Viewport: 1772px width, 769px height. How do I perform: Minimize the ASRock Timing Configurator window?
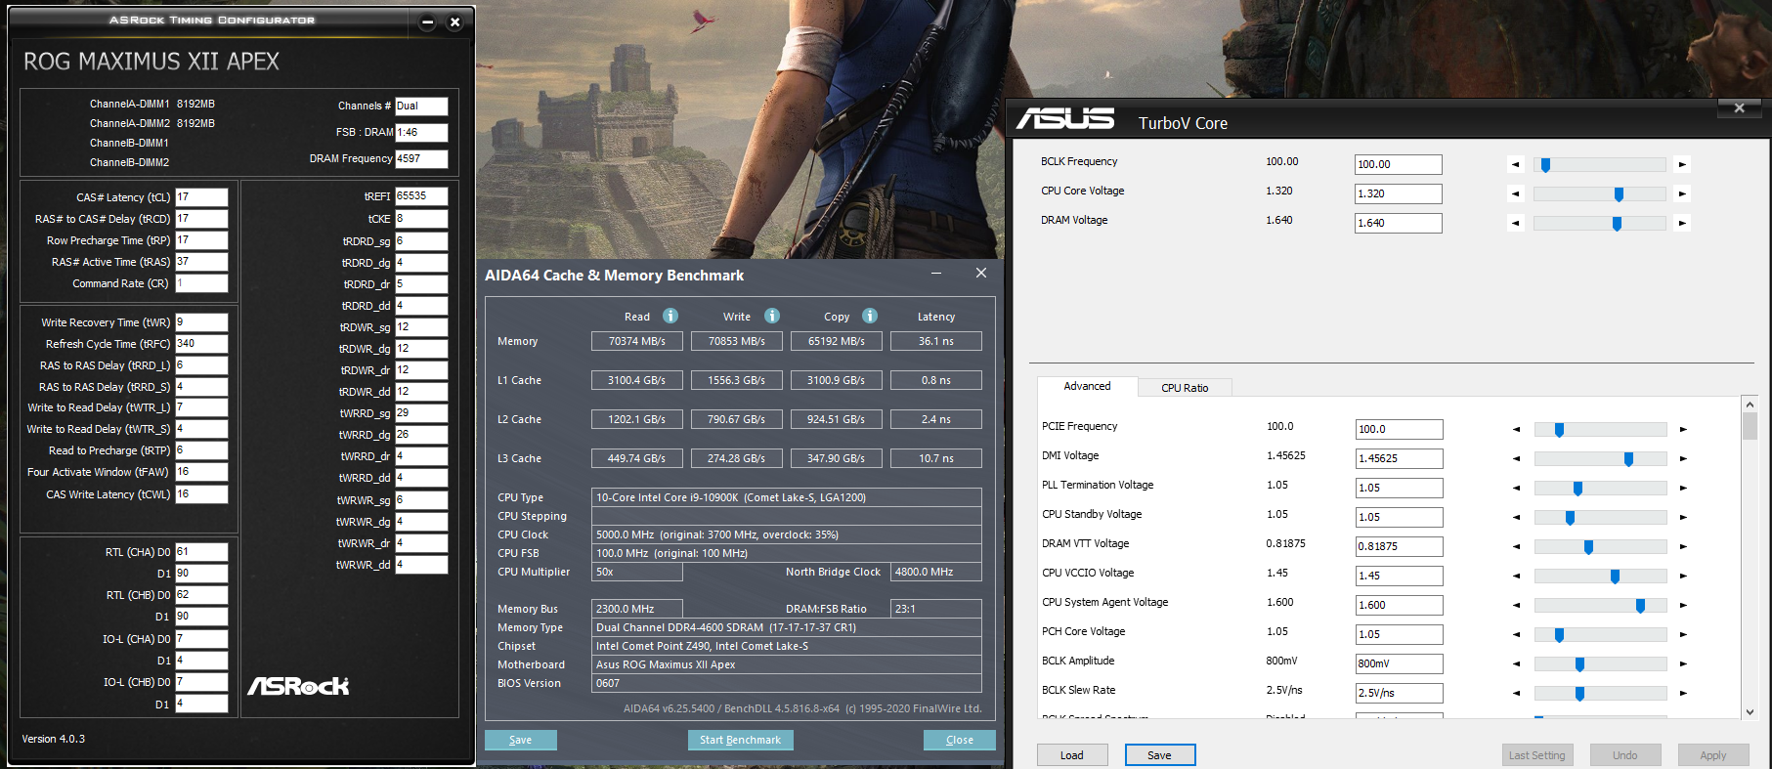427,22
